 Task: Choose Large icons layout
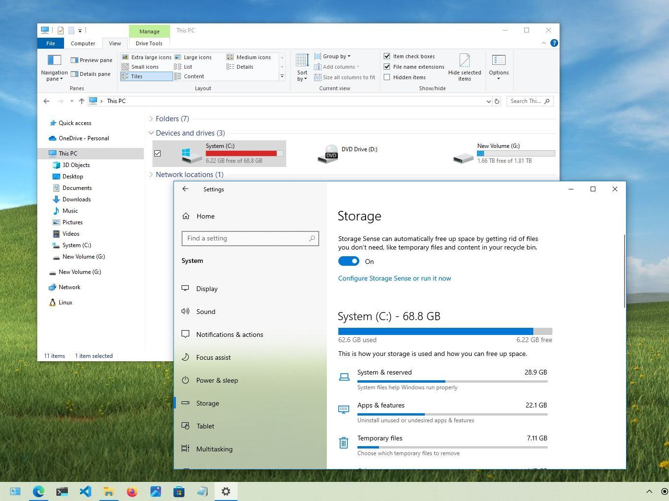[193, 57]
